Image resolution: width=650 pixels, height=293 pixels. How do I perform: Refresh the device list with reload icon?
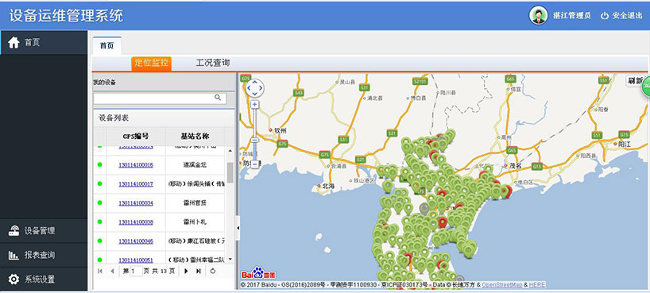(213, 271)
